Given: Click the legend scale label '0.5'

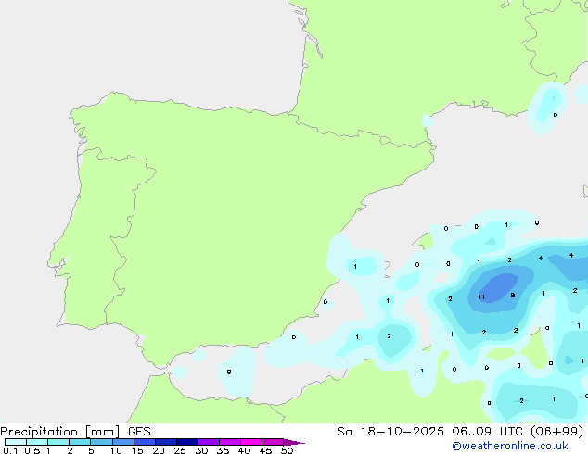Looking at the screenshot, I should [32, 450].
